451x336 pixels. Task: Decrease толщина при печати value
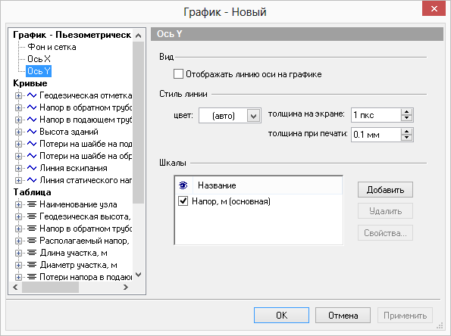(406, 138)
